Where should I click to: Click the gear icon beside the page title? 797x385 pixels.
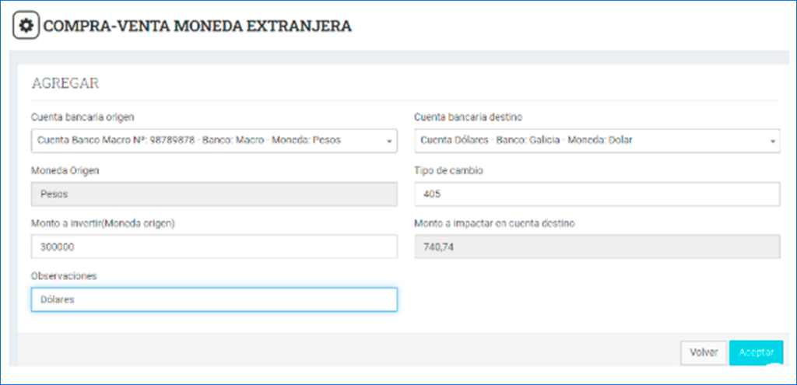pos(26,26)
